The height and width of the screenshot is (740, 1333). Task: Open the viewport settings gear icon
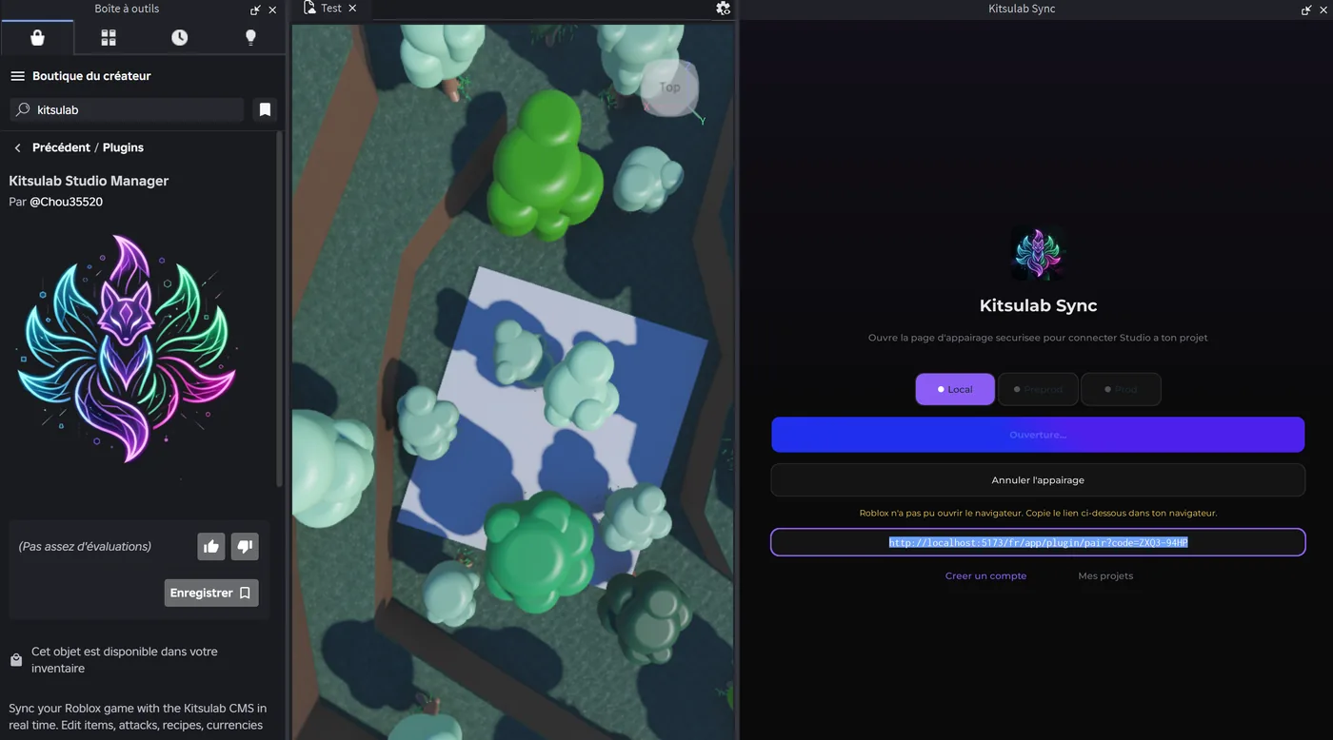[723, 9]
